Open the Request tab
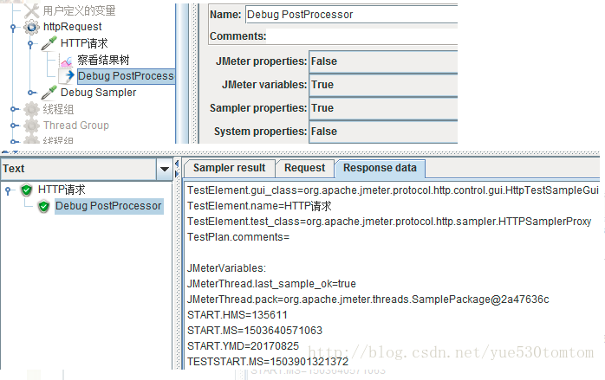This screenshot has width=605, height=380. [x=305, y=168]
